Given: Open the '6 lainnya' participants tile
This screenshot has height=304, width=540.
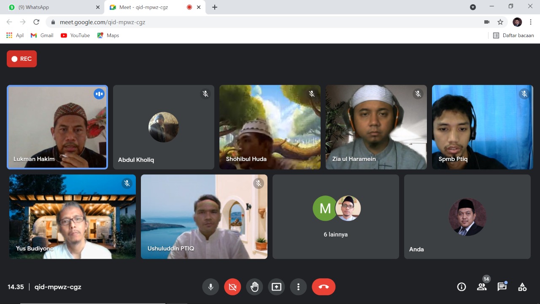Looking at the screenshot, I should tap(336, 217).
